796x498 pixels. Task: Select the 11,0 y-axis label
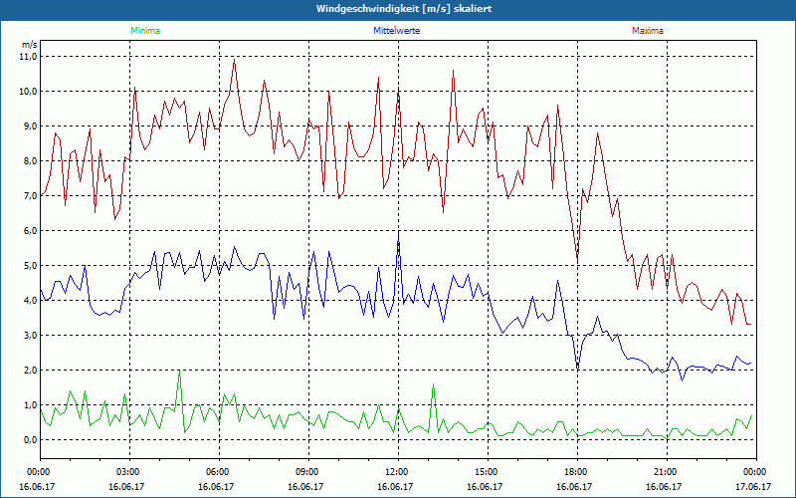(x=29, y=57)
